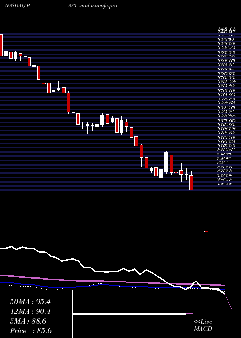This screenshot has width=241, height=338.
Task: Click the <<Live MACD label
Action: (203, 325)
